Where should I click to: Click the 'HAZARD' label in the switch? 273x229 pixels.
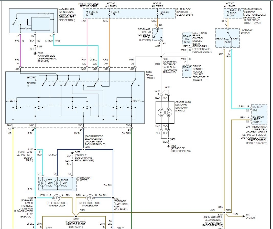pyautogui.click(x=32, y=77)
